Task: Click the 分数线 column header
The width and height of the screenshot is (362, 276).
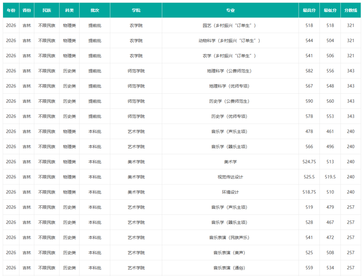Action: pyautogui.click(x=351, y=10)
